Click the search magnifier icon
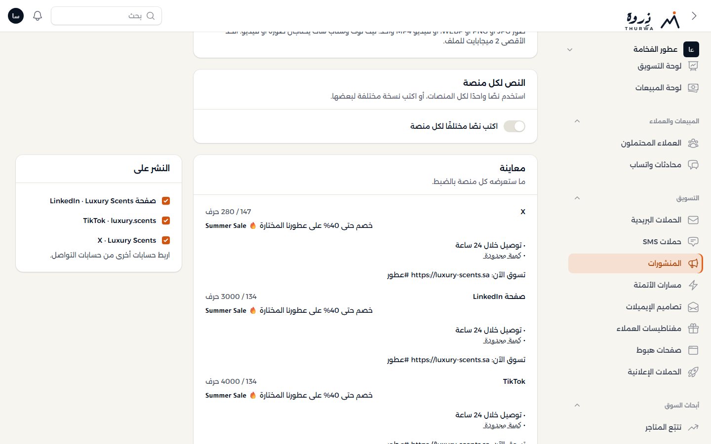This screenshot has height=444, width=711. click(151, 16)
